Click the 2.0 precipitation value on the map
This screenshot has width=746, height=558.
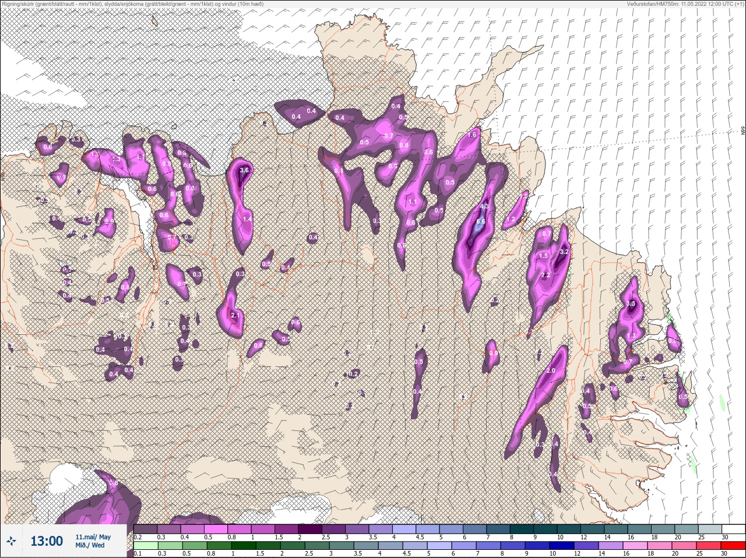pos(551,371)
